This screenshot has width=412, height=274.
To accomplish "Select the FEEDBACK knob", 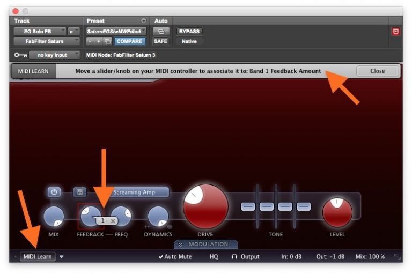I will [90, 216].
